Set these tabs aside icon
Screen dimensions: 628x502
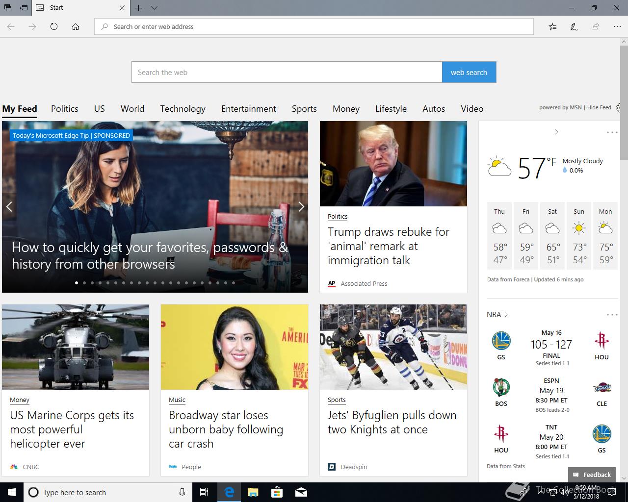(x=24, y=8)
